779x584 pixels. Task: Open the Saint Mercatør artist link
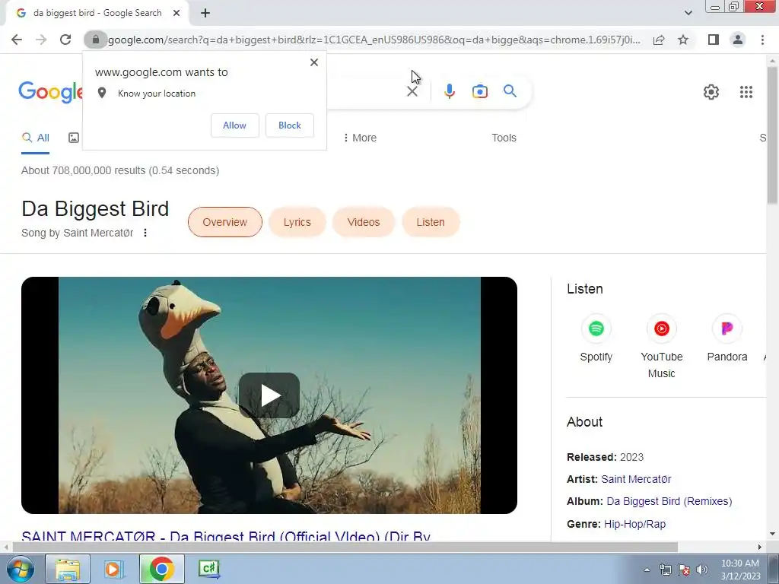coord(636,479)
